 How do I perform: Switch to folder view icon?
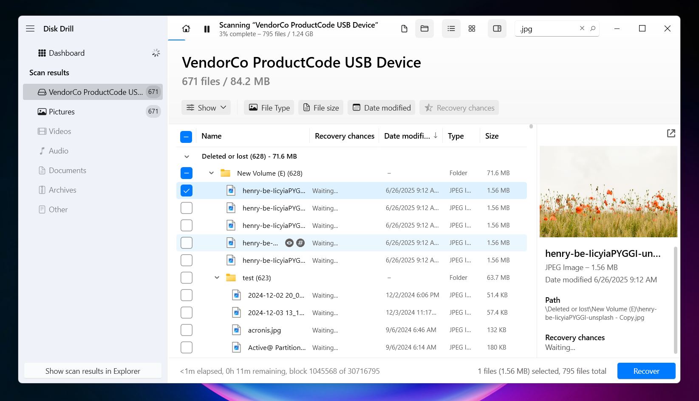[424, 28]
